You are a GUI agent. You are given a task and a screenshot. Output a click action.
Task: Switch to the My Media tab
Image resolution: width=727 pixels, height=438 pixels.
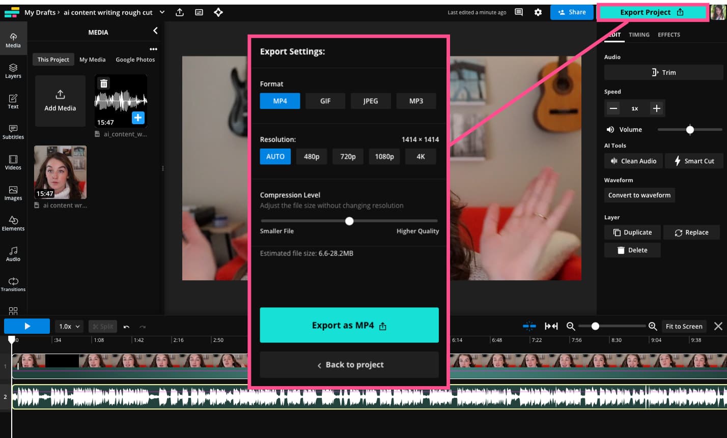click(x=93, y=60)
